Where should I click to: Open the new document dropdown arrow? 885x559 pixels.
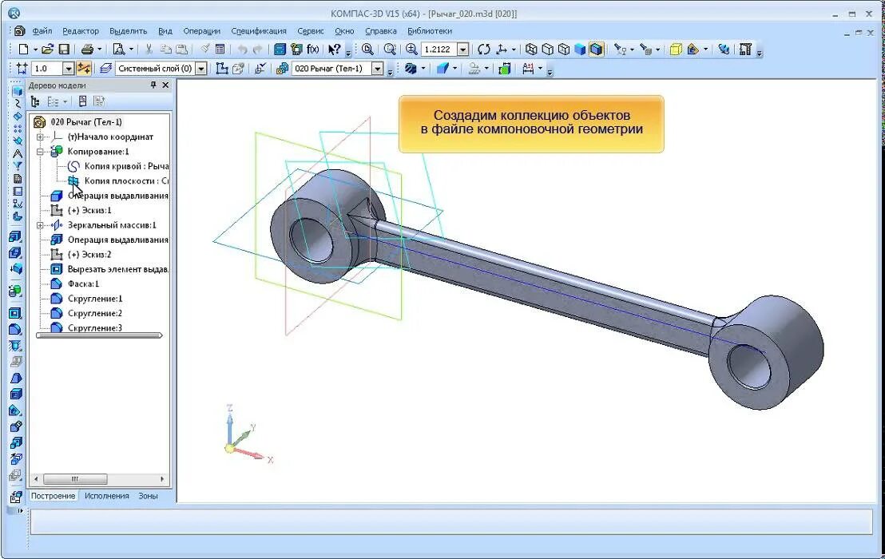(35, 50)
